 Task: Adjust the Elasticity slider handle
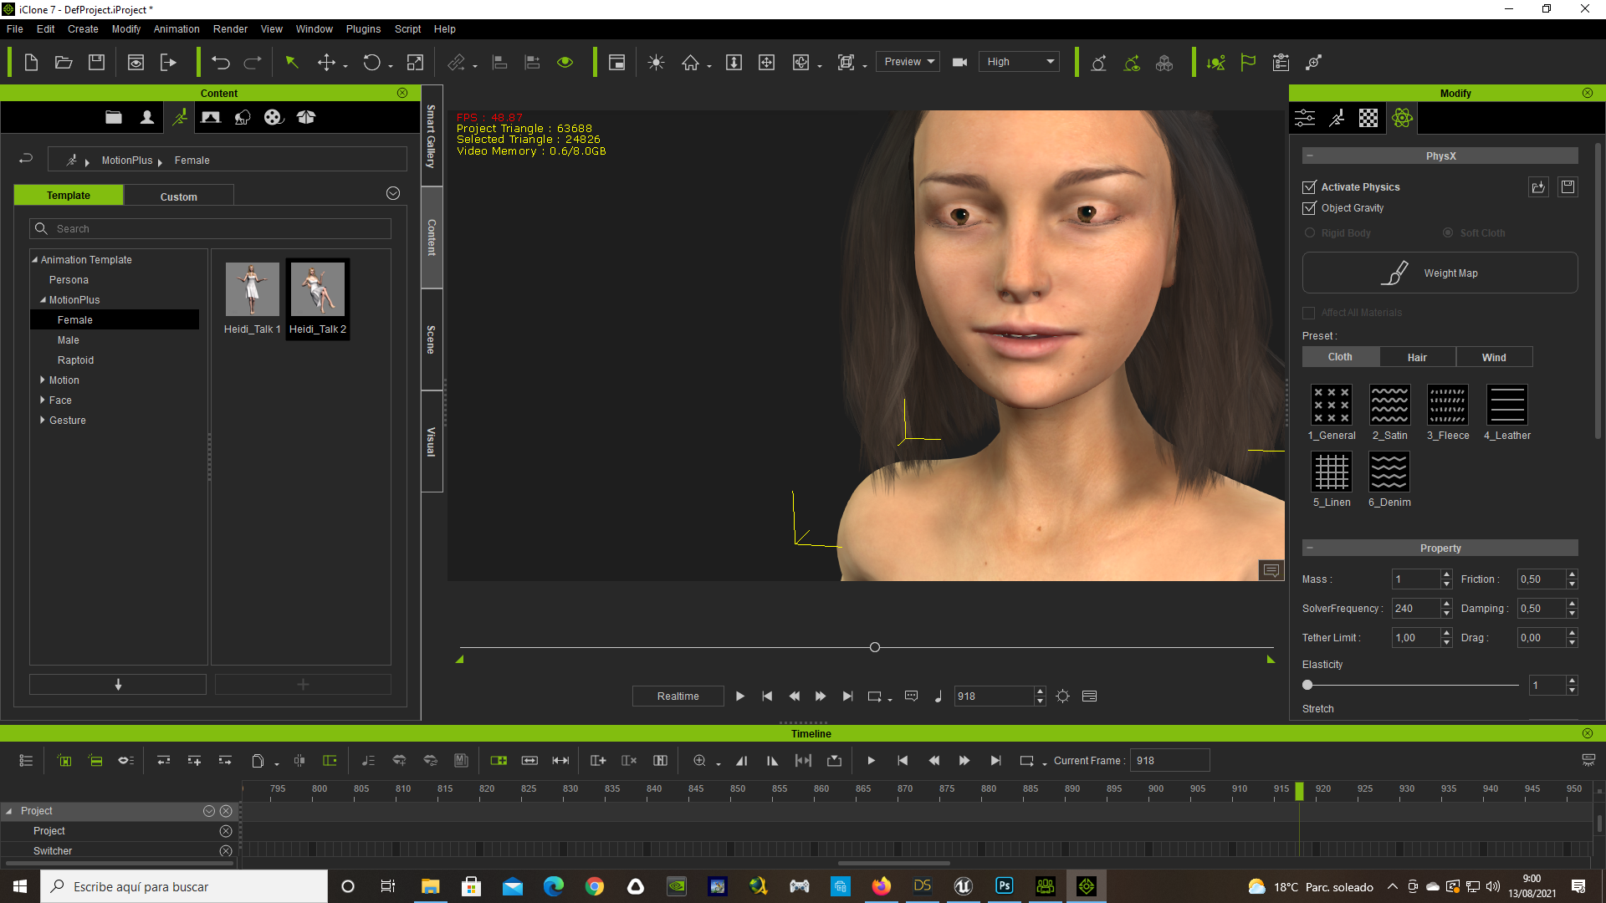1307,685
